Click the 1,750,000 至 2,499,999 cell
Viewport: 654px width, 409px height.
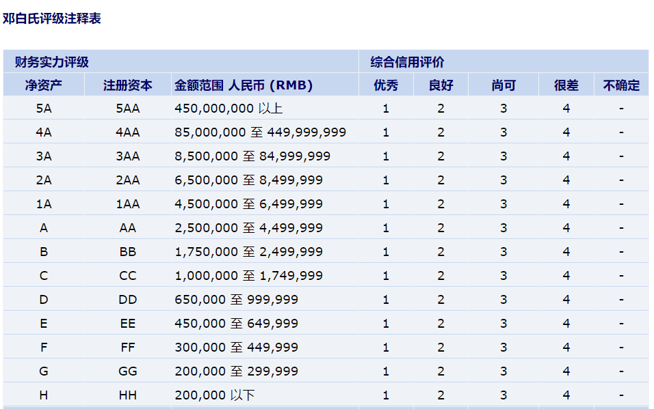tap(265, 251)
